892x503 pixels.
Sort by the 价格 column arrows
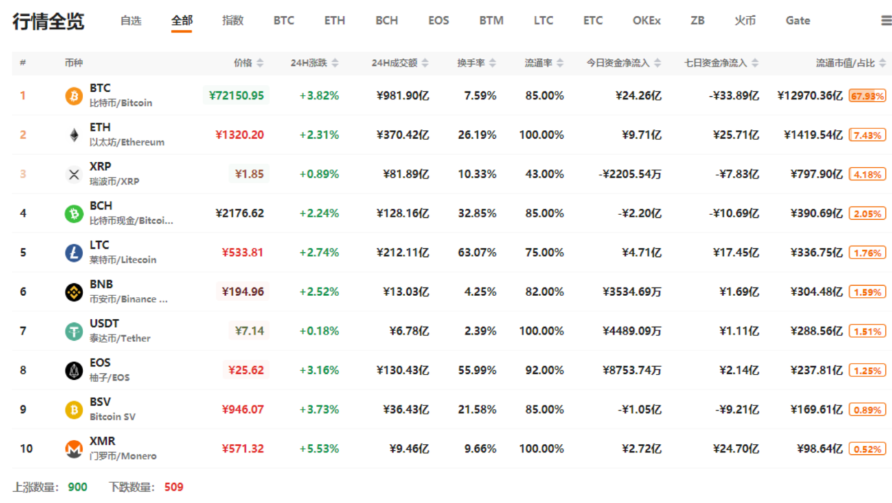tap(260, 63)
